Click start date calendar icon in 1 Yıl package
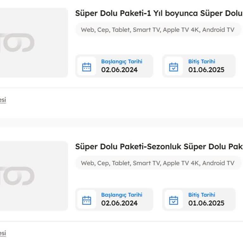 point(87,67)
